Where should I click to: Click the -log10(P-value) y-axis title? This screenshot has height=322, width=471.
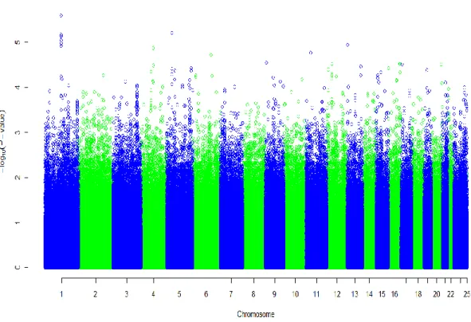pyautogui.click(x=2, y=141)
